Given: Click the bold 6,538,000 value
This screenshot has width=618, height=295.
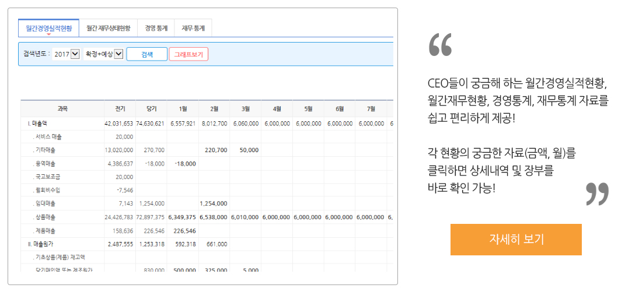Looking at the screenshot, I should click(214, 217).
